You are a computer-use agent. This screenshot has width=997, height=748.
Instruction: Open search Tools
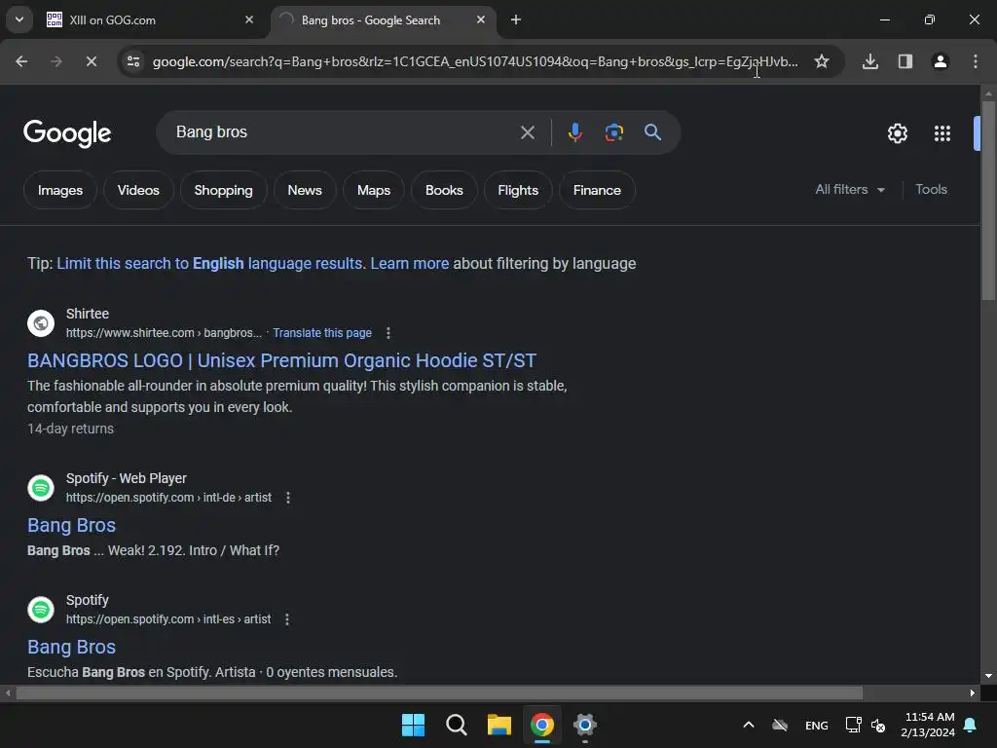(x=931, y=190)
